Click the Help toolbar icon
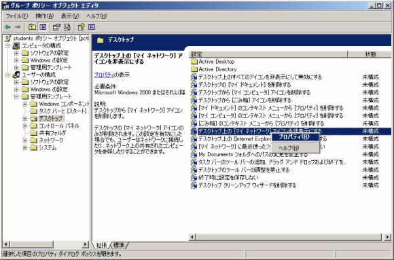 (81, 27)
